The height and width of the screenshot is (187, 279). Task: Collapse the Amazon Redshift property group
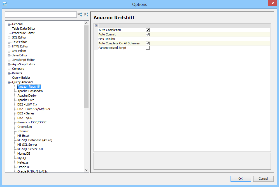(x=96, y=25)
